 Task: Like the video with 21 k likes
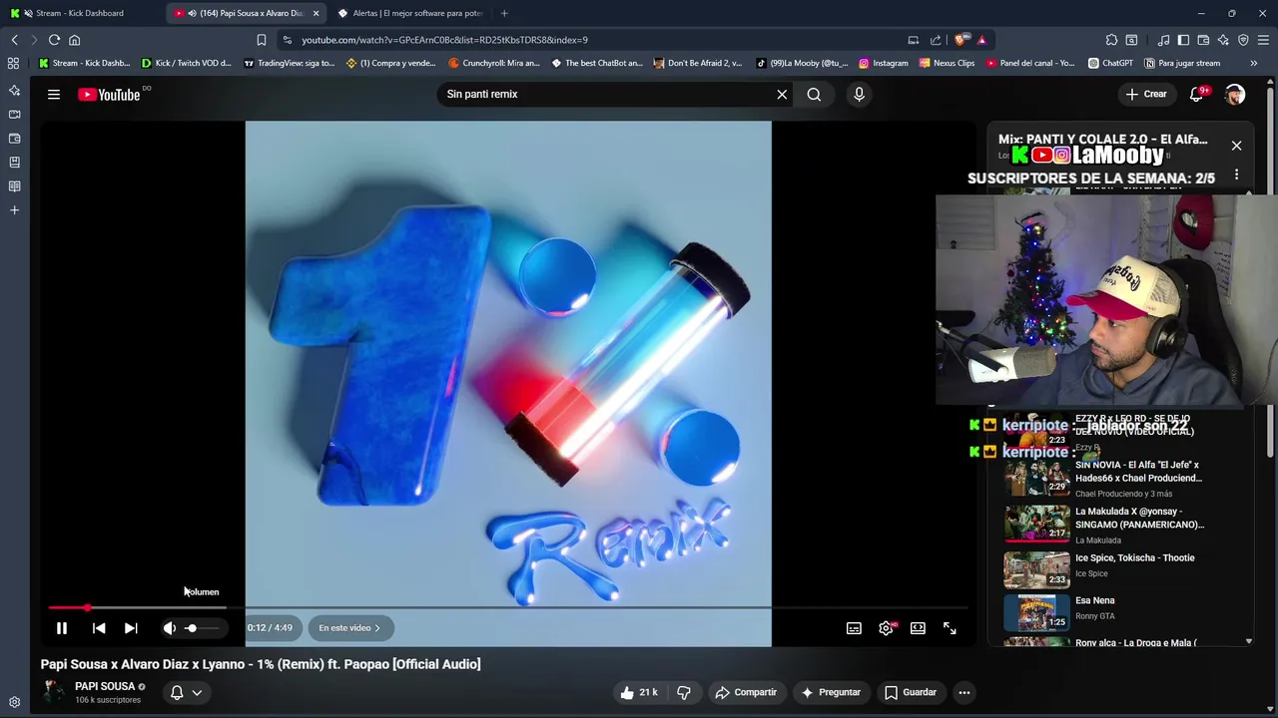coord(638,692)
